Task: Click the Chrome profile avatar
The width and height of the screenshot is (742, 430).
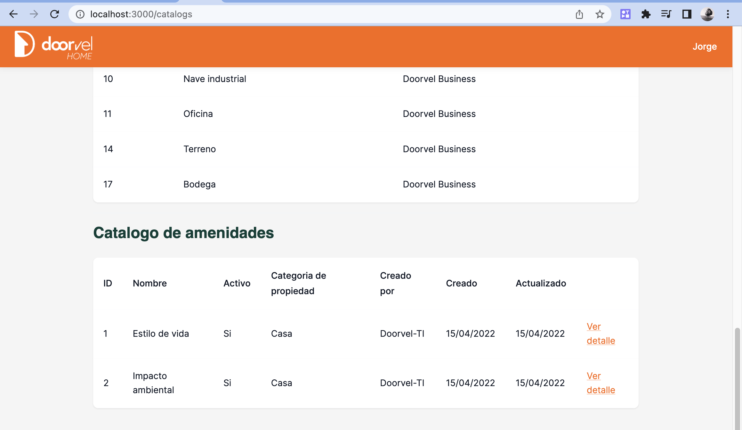Action: pyautogui.click(x=707, y=14)
